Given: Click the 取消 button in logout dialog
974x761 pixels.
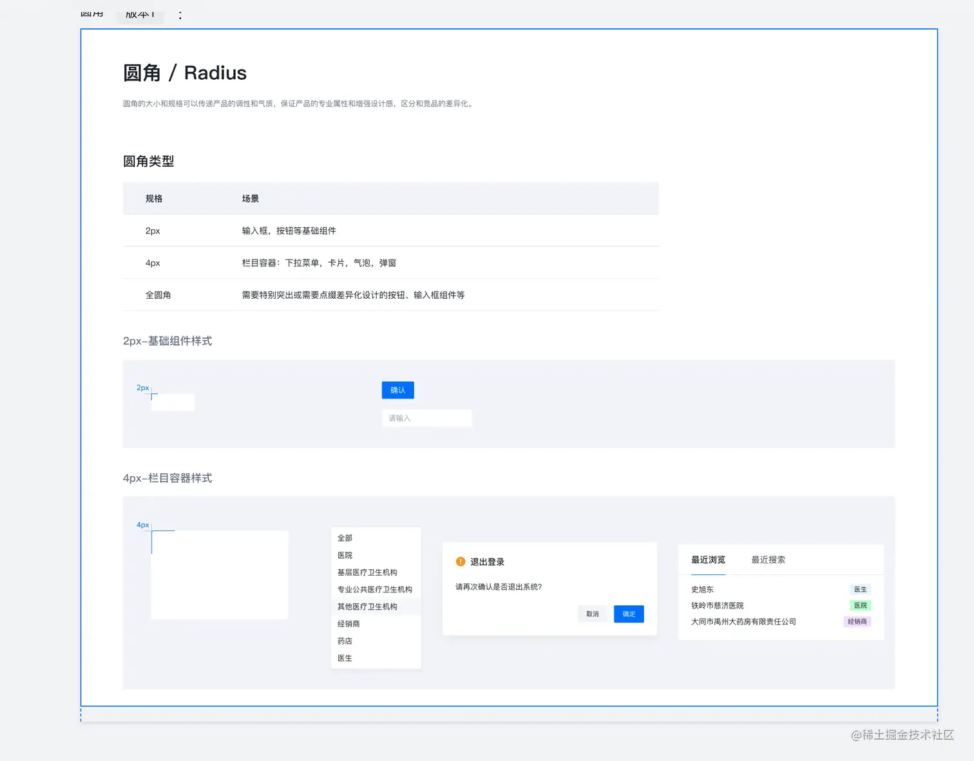Looking at the screenshot, I should 593,614.
